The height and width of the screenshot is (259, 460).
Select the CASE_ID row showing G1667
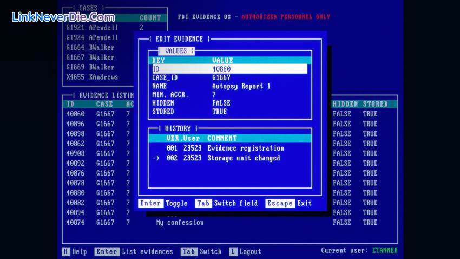click(230, 77)
